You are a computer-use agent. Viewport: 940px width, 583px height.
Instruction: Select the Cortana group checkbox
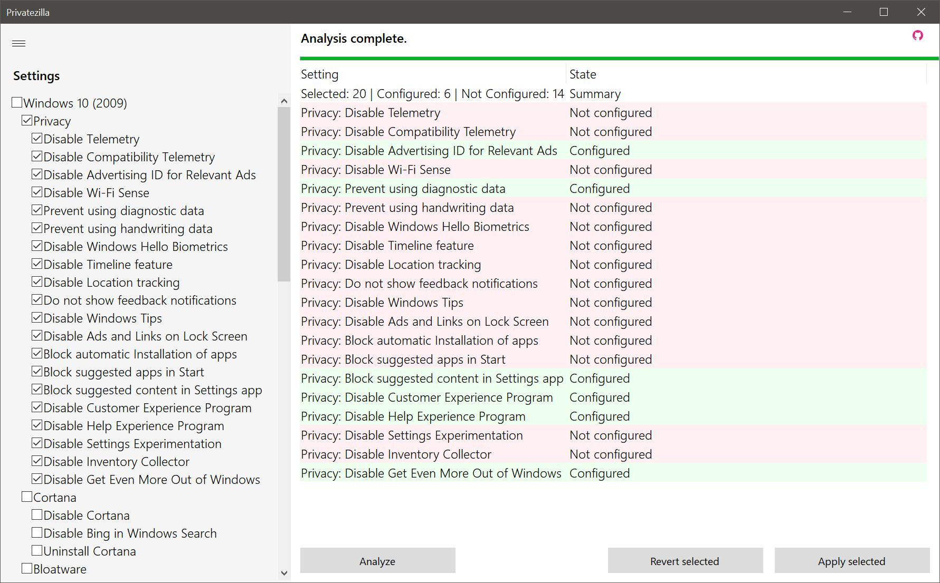[x=27, y=497]
